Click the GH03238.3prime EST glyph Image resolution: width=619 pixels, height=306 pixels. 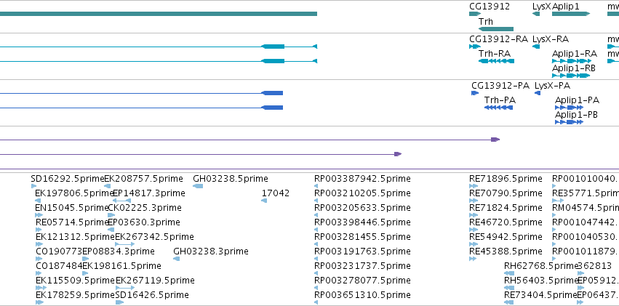coord(177,259)
